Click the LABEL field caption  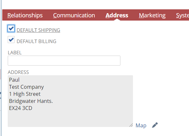pyautogui.click(x=15, y=53)
